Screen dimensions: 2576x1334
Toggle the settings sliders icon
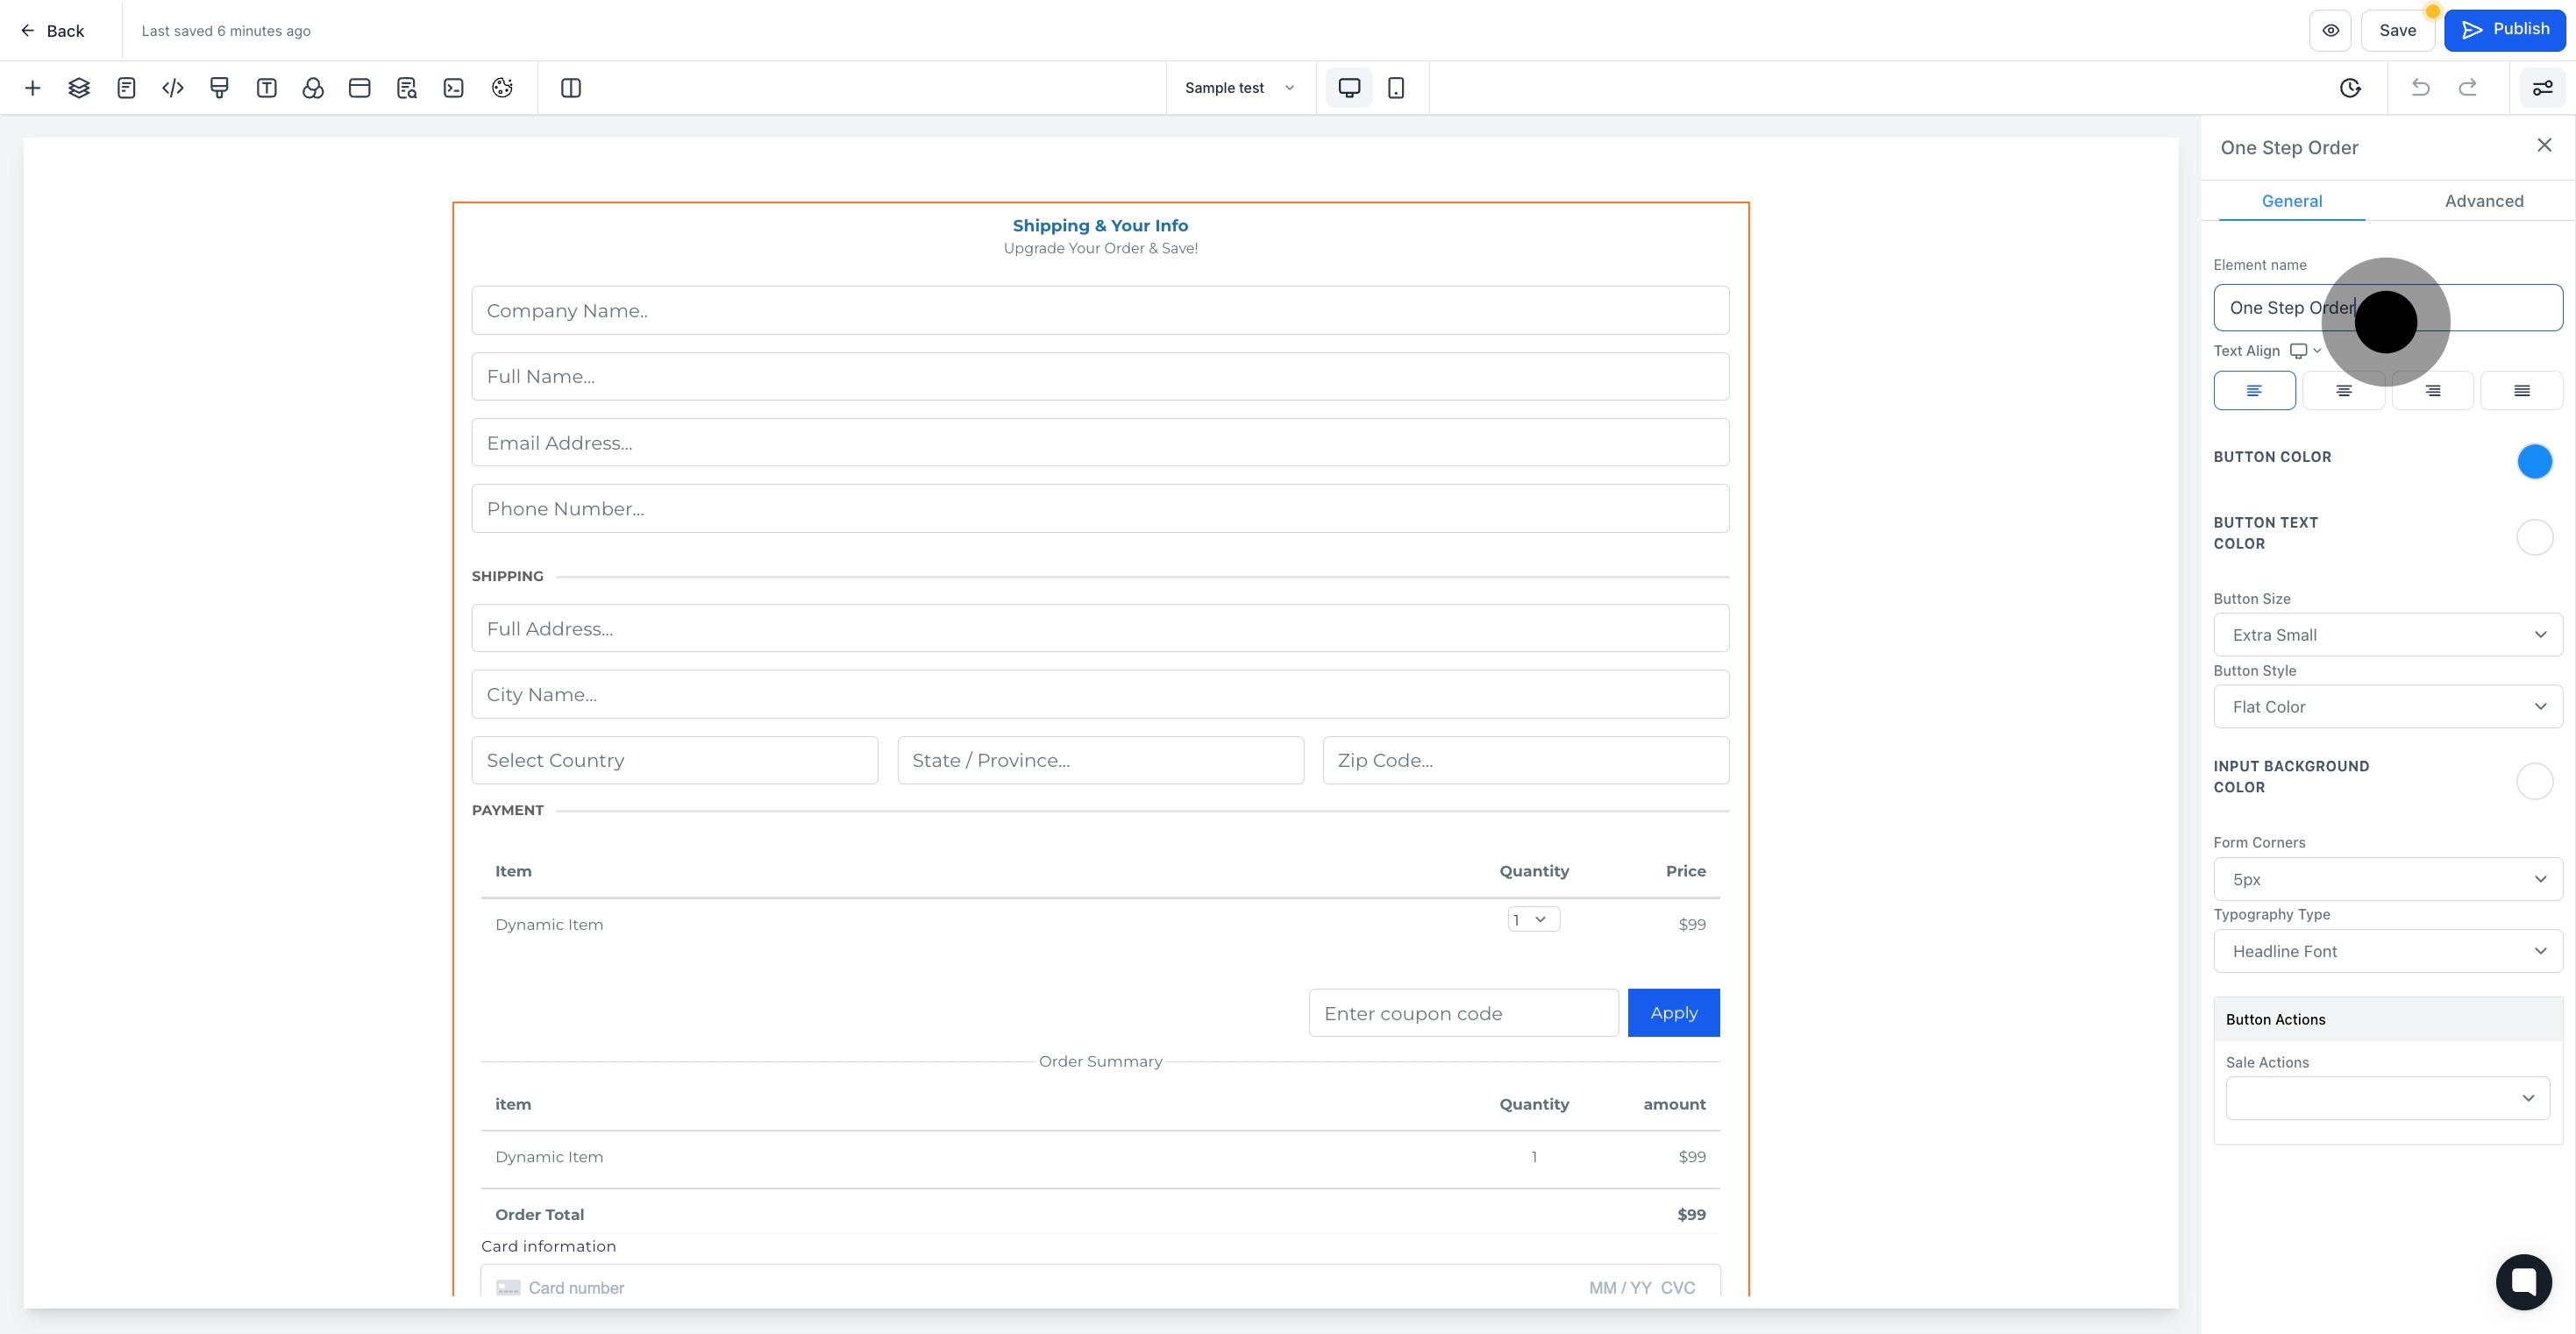pos(2542,88)
